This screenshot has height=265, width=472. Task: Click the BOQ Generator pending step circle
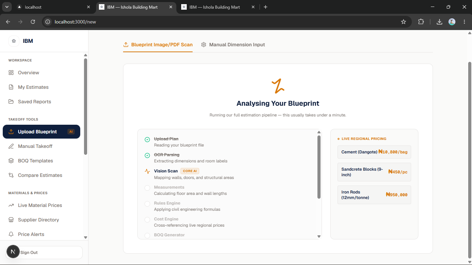147,235
